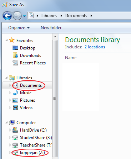Viewport: 131px width, 159px height.
Task: Click the Pictures library icon
Action: (15, 100)
